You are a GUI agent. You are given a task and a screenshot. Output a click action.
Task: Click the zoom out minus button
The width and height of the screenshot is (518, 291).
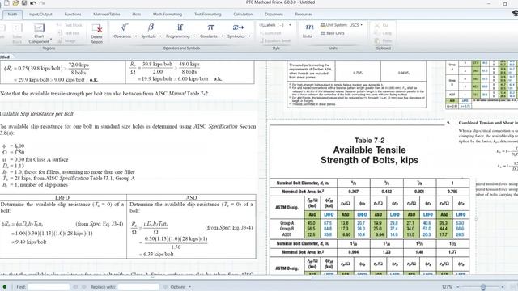point(457,287)
